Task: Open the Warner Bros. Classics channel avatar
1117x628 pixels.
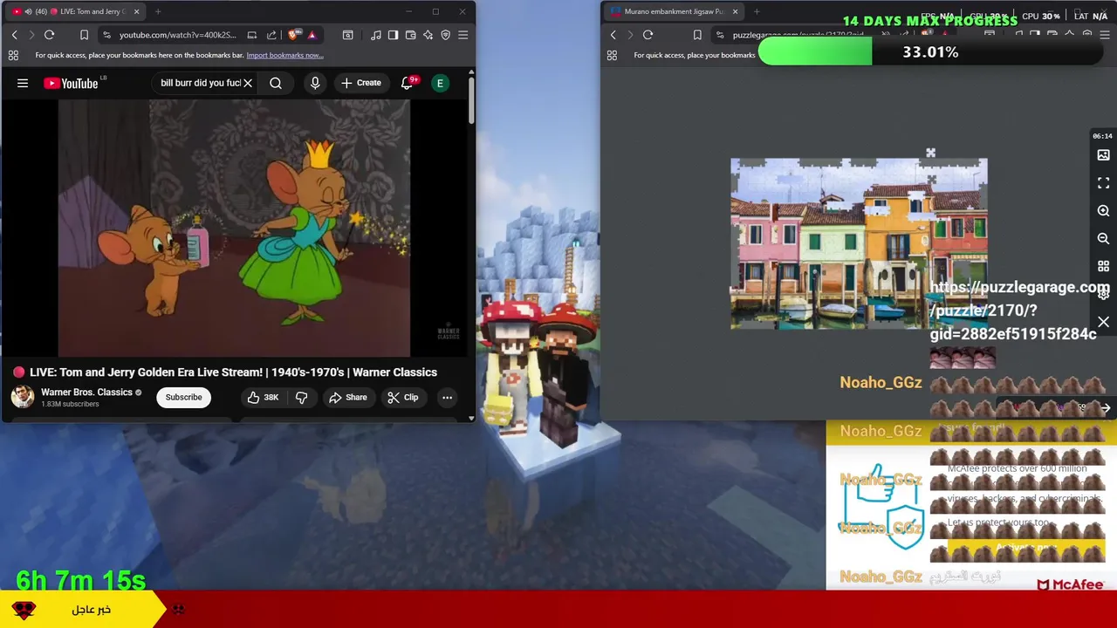Action: (23, 397)
